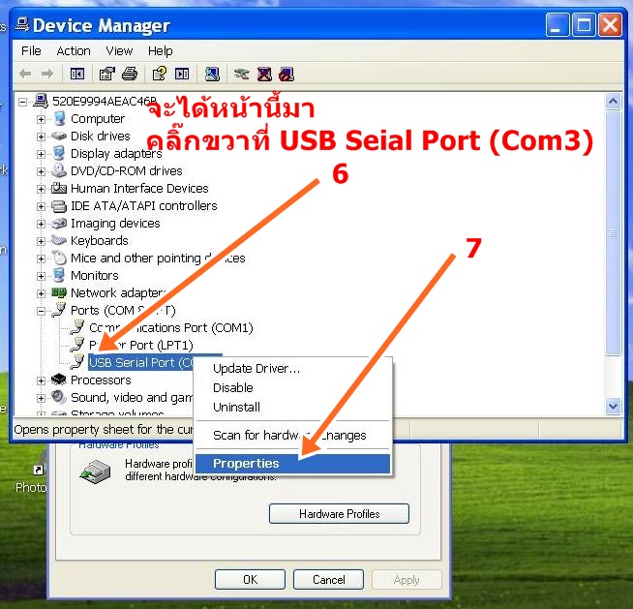633x609 pixels.
Task: Expand the Imaging devices category
Action: point(41,224)
